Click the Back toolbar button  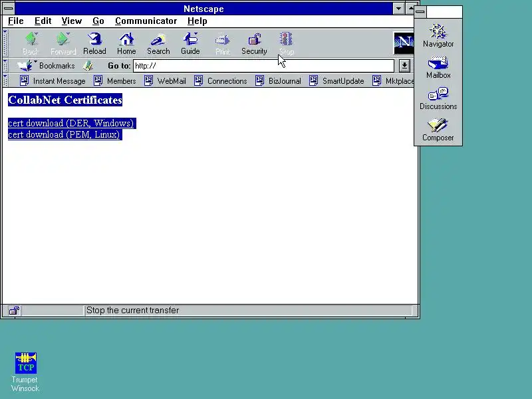pos(31,43)
